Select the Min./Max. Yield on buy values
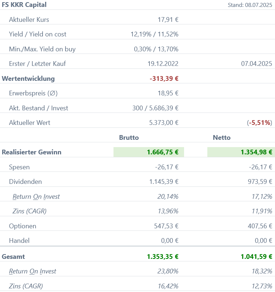This screenshot has width=275, height=292. pyautogui.click(x=156, y=49)
